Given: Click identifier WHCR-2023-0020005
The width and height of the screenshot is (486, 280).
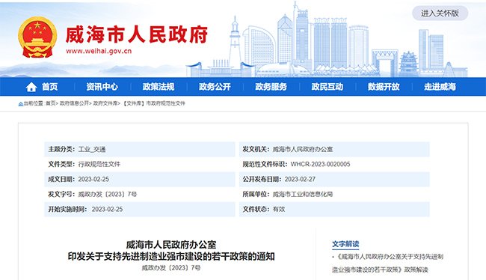Looking at the screenshot, I should point(320,164).
